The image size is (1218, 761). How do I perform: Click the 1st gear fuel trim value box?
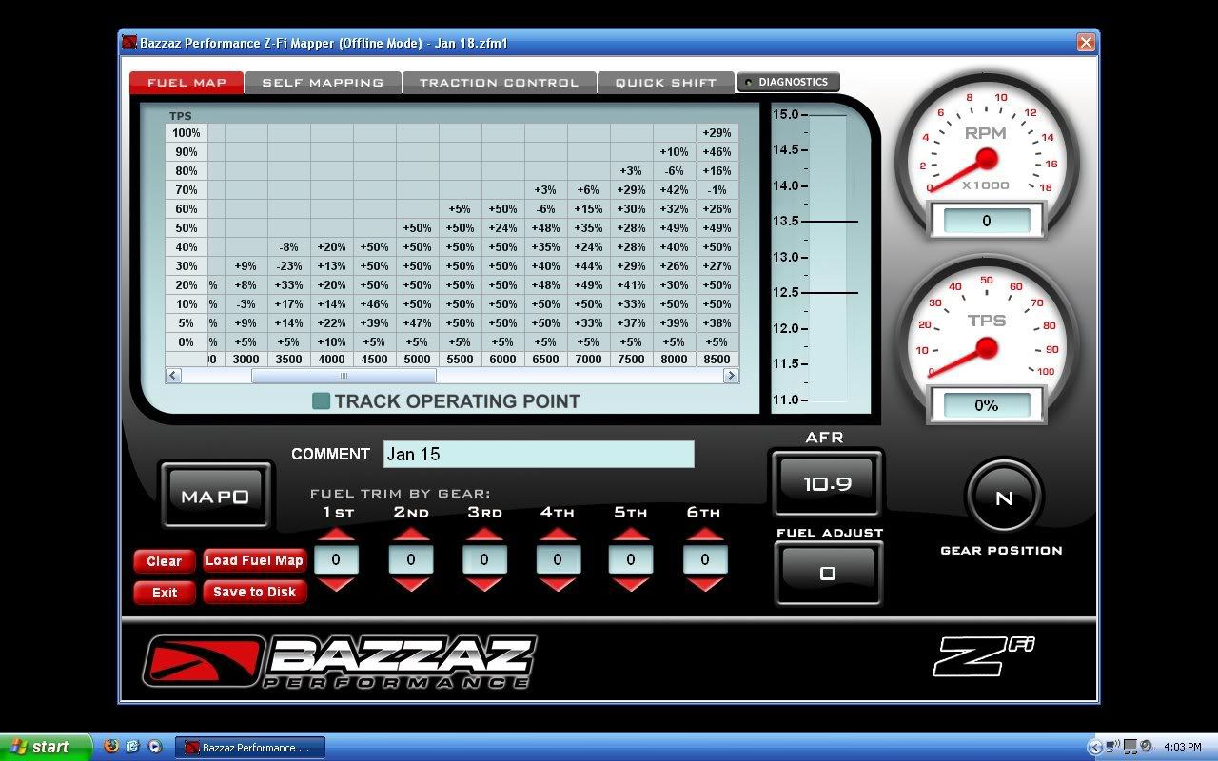click(336, 559)
